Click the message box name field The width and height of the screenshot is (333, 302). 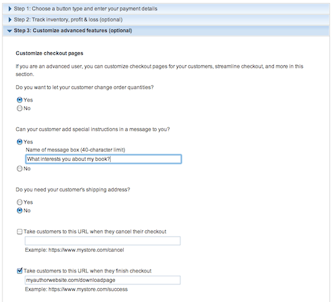(104, 159)
